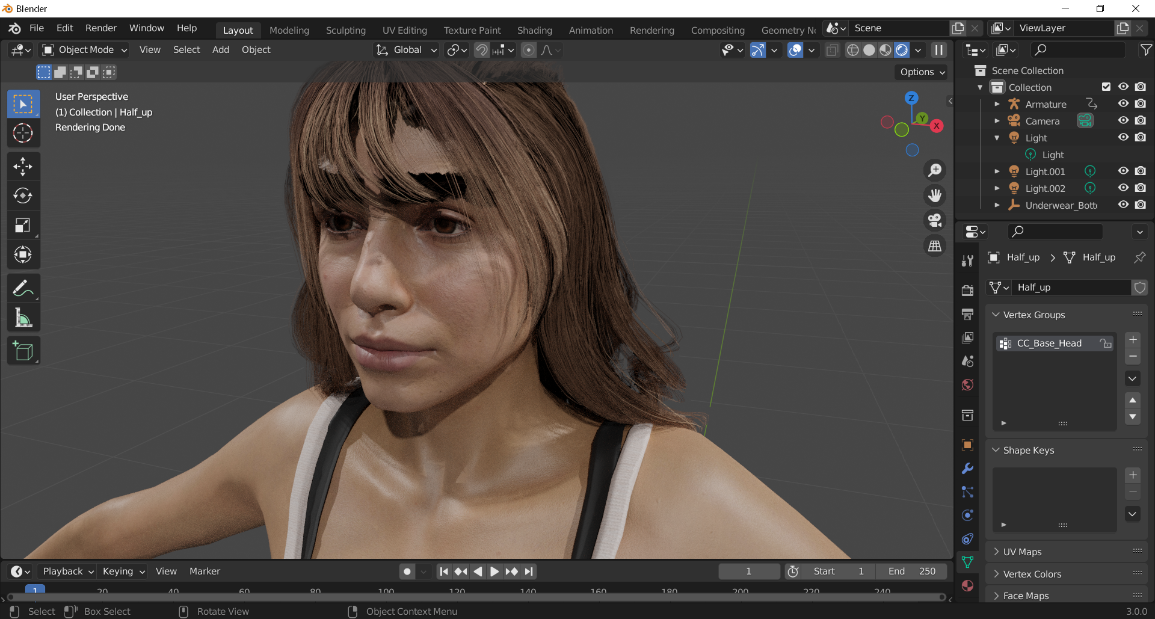Open View Layer properties tab

[x=967, y=337]
